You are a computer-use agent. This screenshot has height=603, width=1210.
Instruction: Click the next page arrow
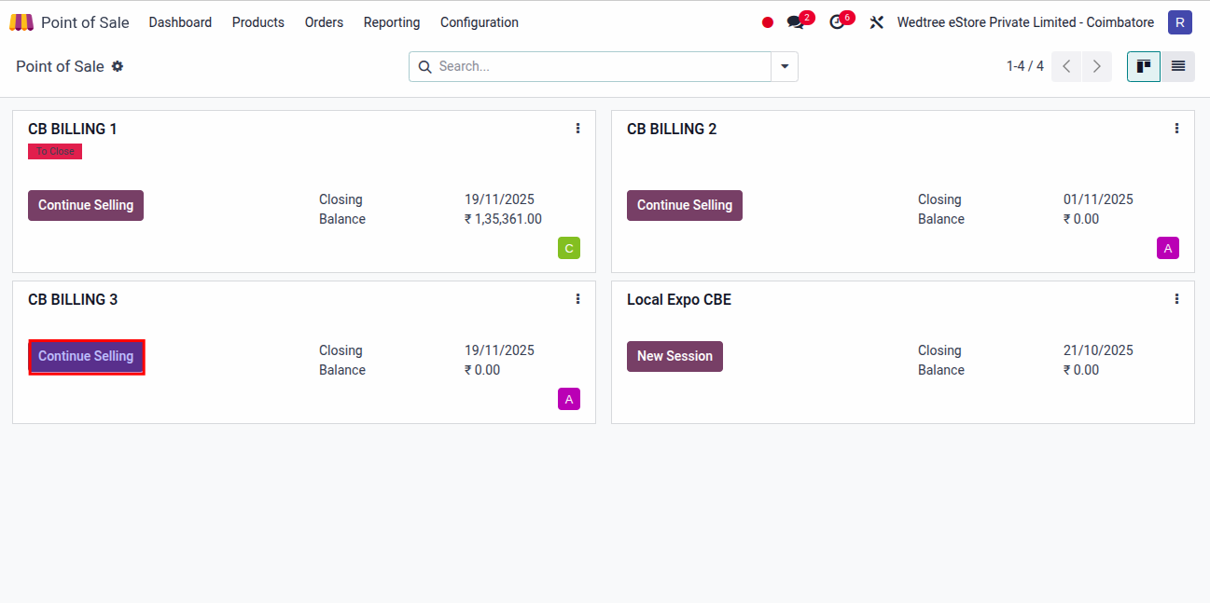point(1096,66)
